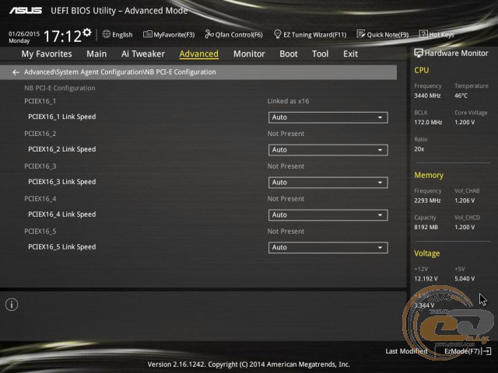Click the 01/26/2015 date text
The width and height of the screenshot is (498, 373).
(x=24, y=33)
